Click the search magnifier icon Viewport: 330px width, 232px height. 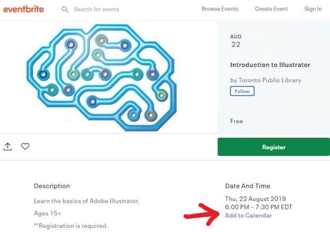[x=65, y=9]
